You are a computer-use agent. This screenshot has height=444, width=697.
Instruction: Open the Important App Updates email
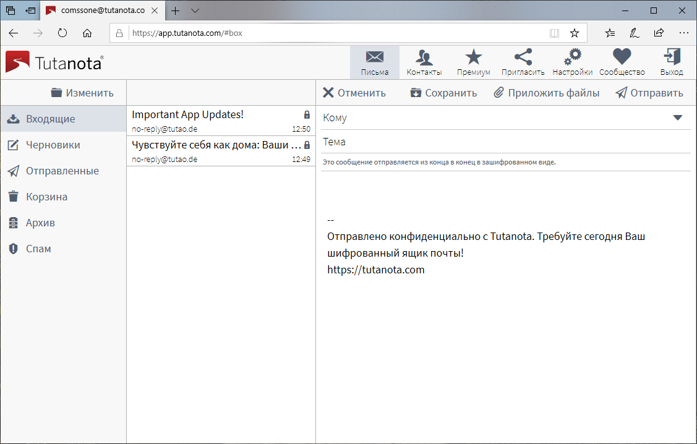pyautogui.click(x=221, y=121)
